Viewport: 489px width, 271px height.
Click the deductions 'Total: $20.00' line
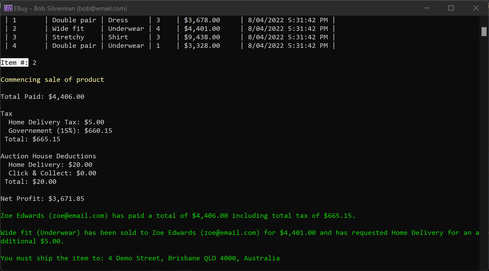pyautogui.click(x=30, y=182)
